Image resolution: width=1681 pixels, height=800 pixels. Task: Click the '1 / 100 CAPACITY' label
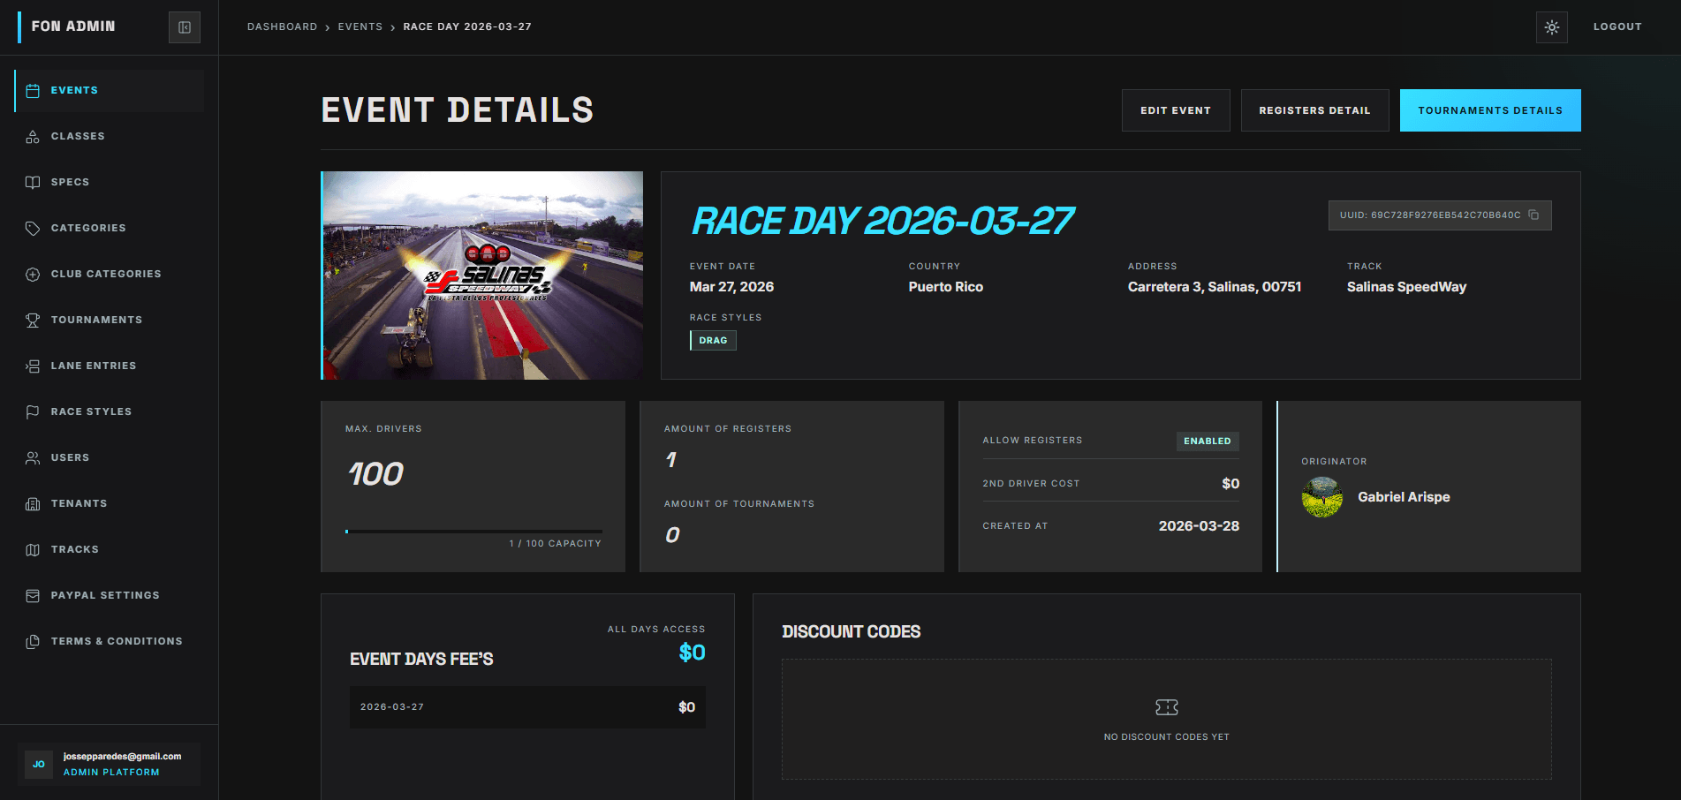555,544
